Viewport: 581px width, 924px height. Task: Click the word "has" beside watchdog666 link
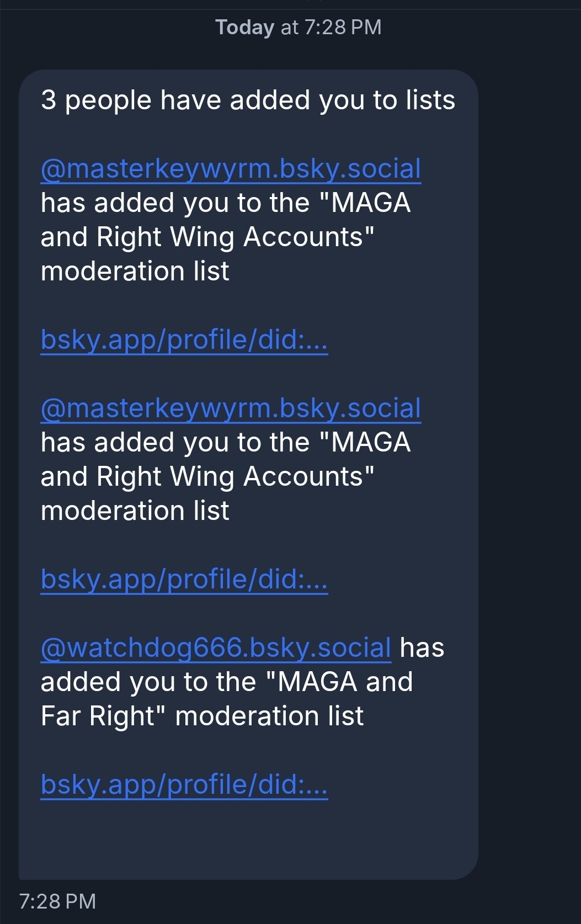[422, 647]
